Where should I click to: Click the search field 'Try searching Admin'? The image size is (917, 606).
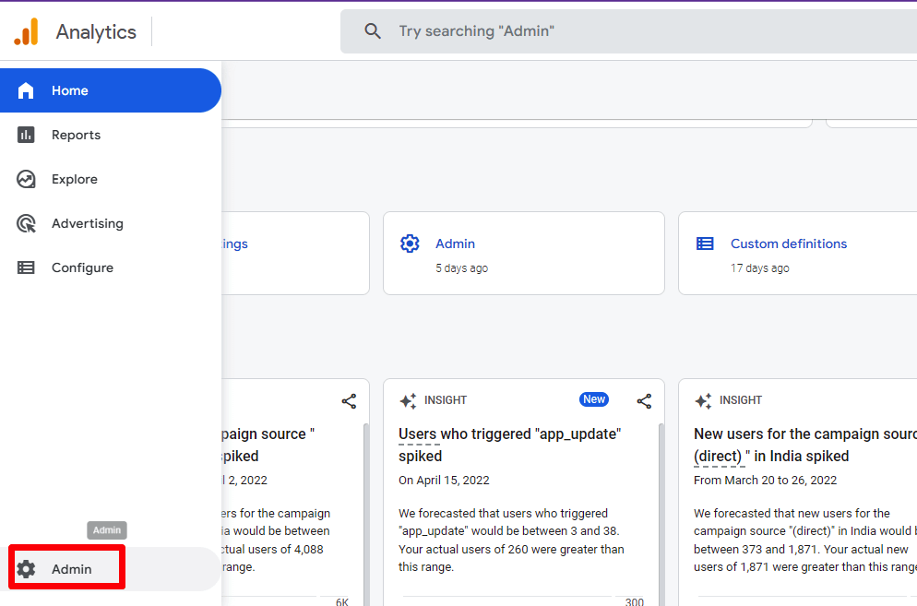[628, 31]
